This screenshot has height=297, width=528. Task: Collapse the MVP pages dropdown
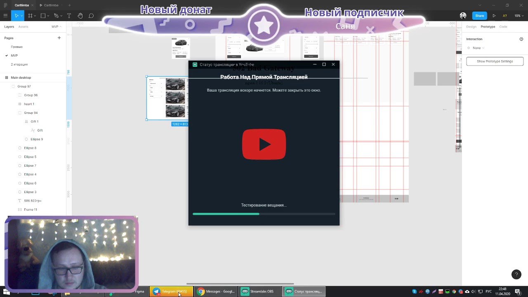coord(56,26)
